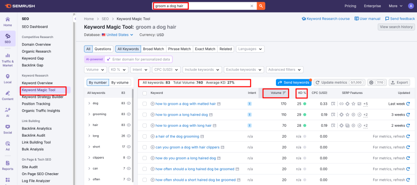Click View search history button

[396, 27]
